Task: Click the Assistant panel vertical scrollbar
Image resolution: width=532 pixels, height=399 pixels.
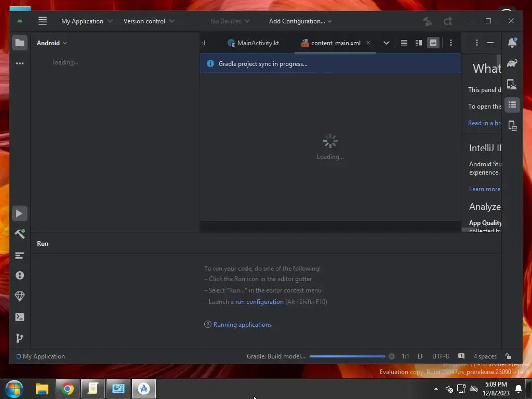Action: (499, 63)
